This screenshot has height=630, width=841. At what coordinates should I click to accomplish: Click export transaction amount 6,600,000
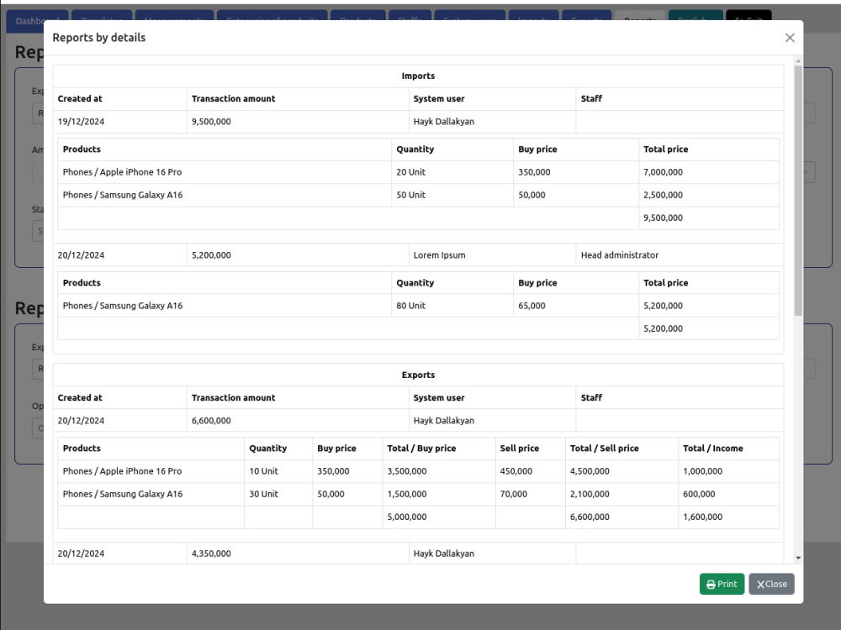pos(211,421)
